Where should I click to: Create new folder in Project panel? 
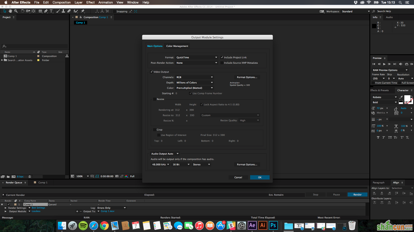point(8,177)
